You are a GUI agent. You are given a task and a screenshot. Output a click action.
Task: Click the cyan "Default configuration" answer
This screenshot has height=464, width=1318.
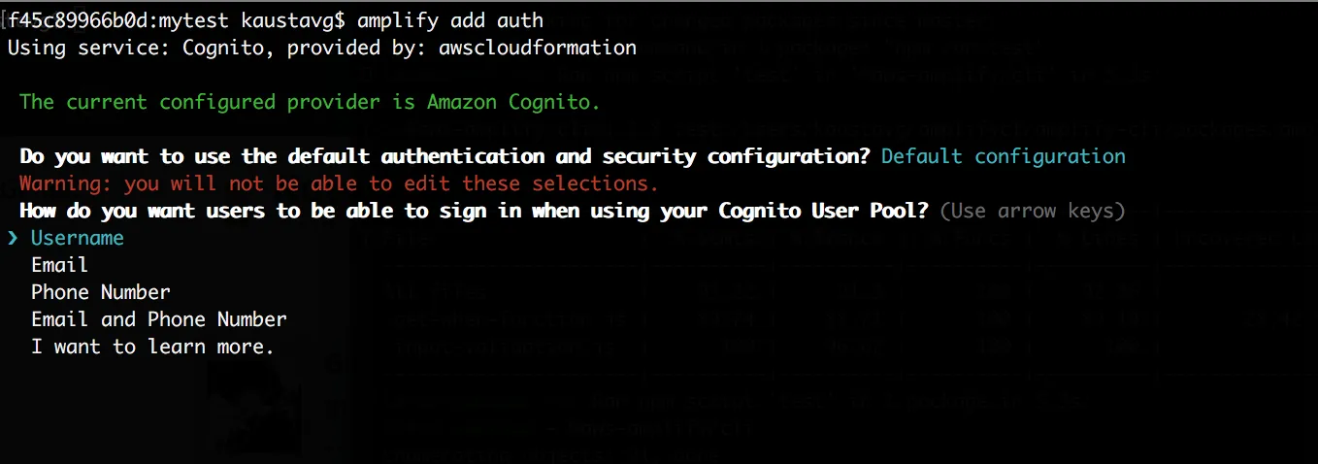tap(1003, 156)
